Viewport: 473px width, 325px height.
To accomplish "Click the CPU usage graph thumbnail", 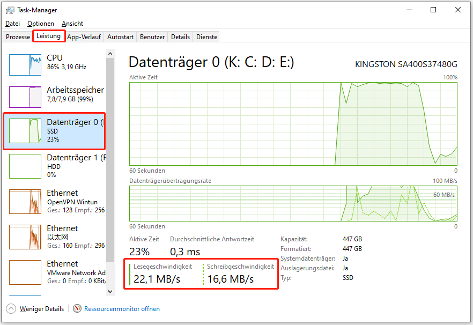I will pyautogui.click(x=25, y=64).
